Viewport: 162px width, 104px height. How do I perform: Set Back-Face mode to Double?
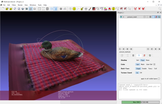click(144, 69)
